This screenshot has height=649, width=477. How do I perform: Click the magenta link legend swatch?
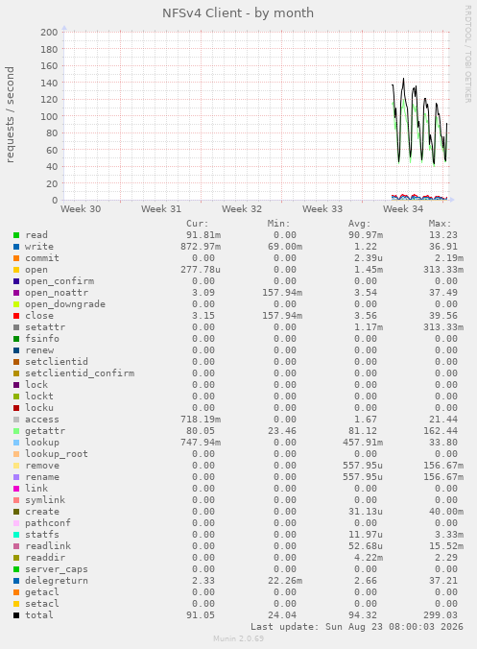coord(16,489)
